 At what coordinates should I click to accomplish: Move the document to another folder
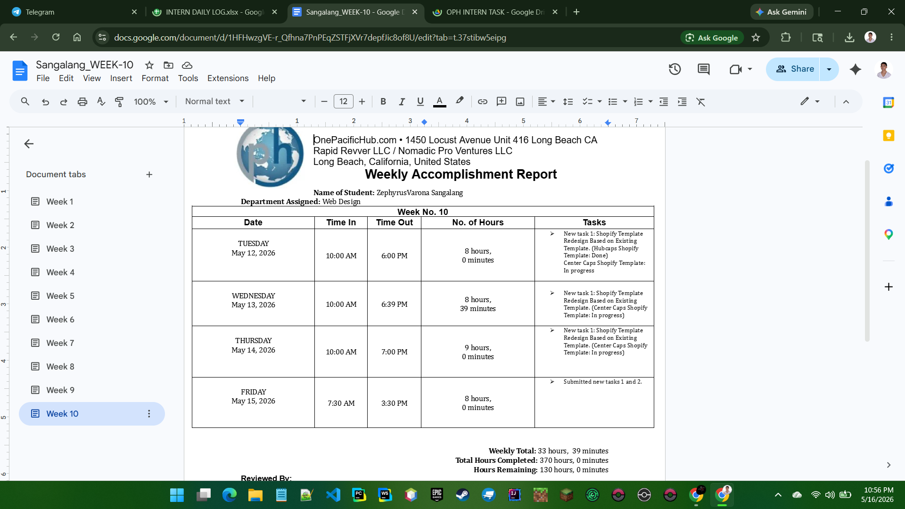168,65
